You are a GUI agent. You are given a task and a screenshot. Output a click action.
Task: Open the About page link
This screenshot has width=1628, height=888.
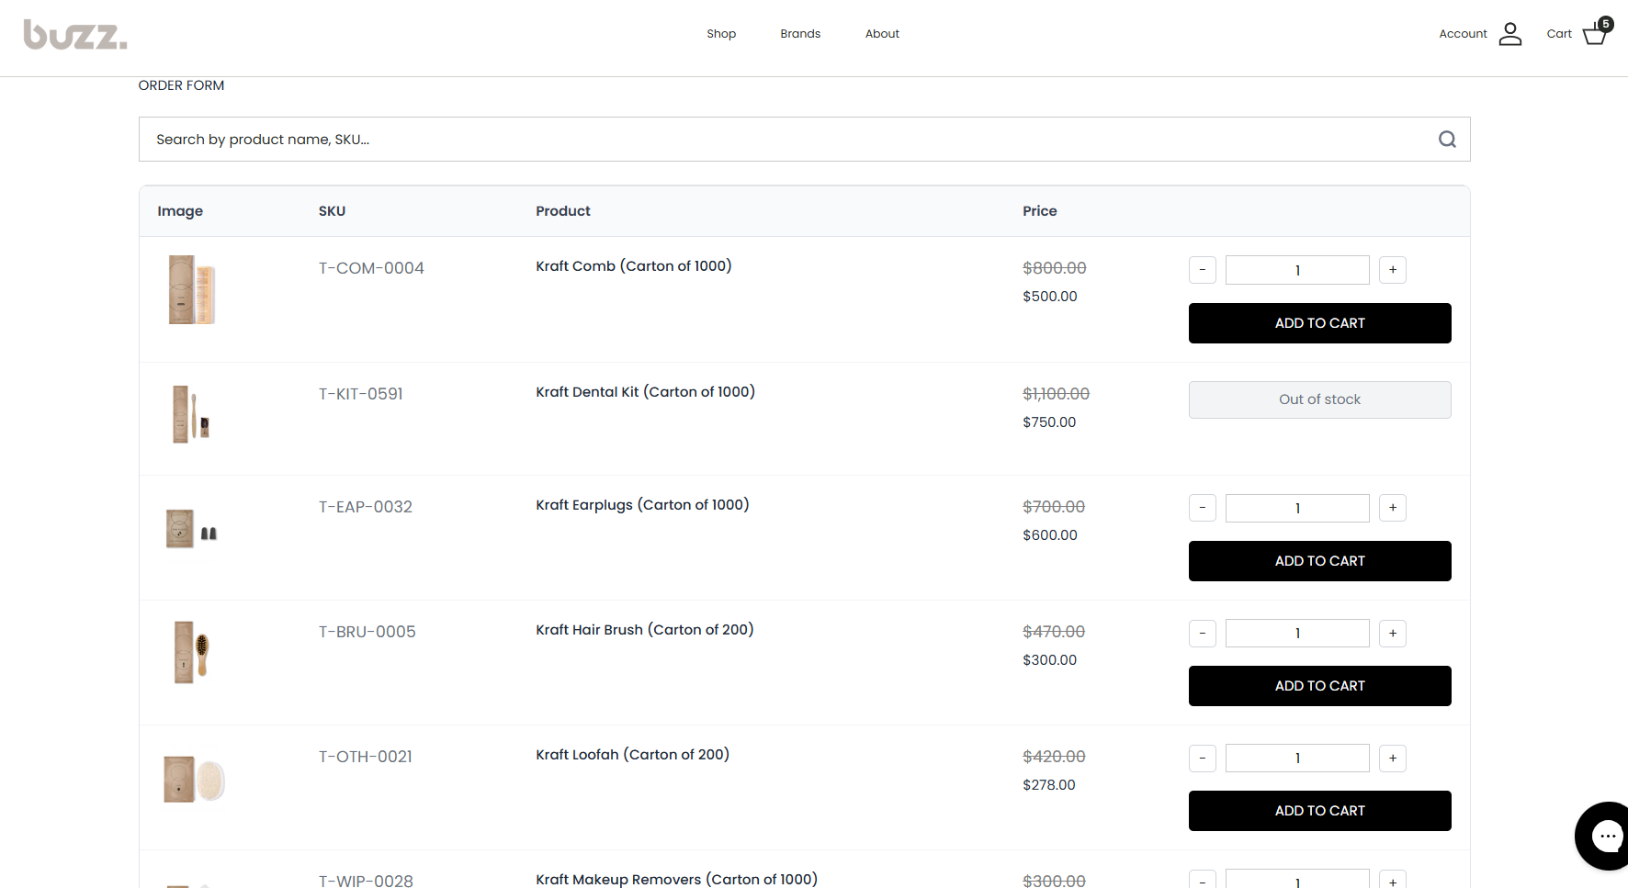click(882, 34)
